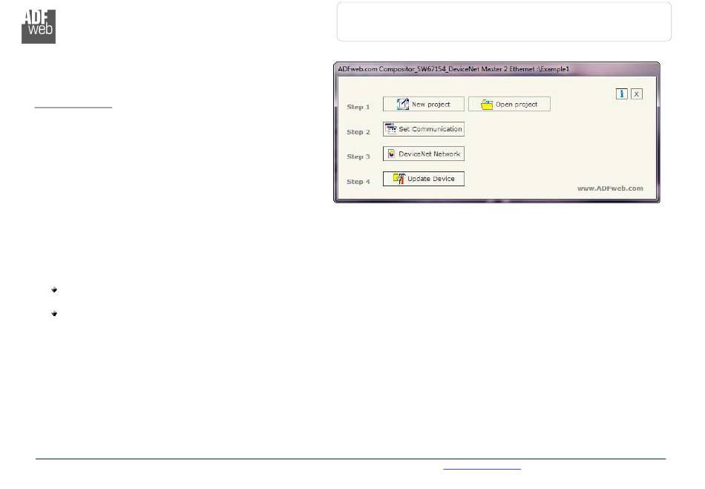
Task: Click the New project button
Action: coord(424,104)
